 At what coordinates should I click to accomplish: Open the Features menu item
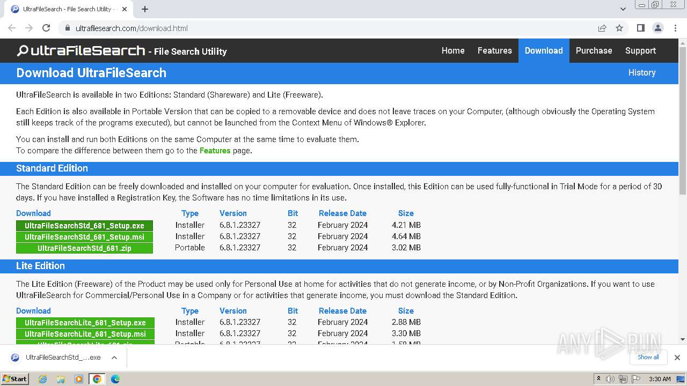[x=495, y=50]
